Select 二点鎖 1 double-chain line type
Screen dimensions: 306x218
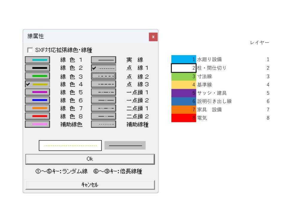(x=103, y=108)
